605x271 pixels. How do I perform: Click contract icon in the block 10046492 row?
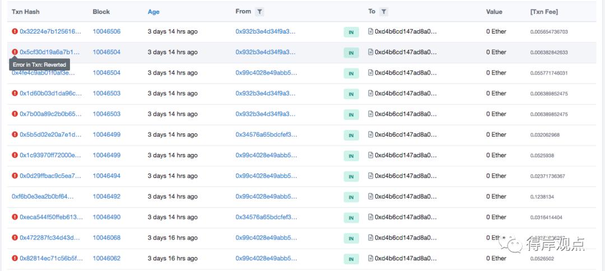pos(371,196)
